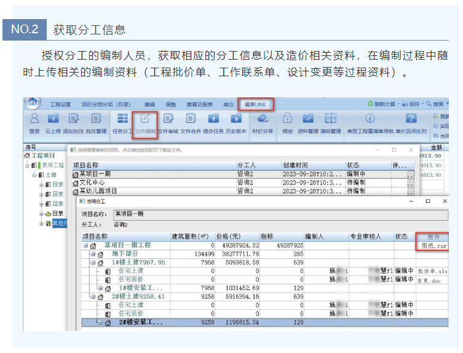Select the 福莱LINK tab

click(255, 105)
